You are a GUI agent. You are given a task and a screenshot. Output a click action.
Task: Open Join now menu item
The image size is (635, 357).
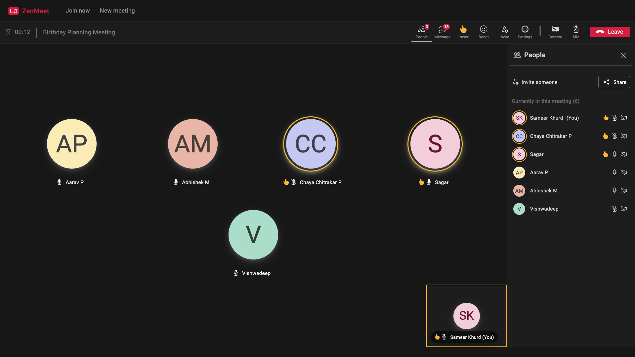point(78,11)
